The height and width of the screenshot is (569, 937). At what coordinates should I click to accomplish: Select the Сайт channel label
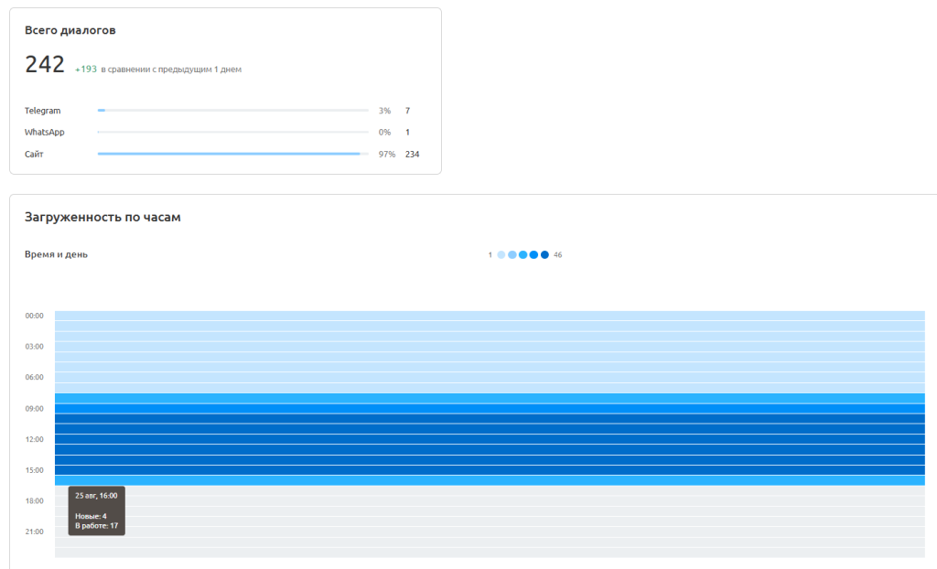[x=34, y=155]
